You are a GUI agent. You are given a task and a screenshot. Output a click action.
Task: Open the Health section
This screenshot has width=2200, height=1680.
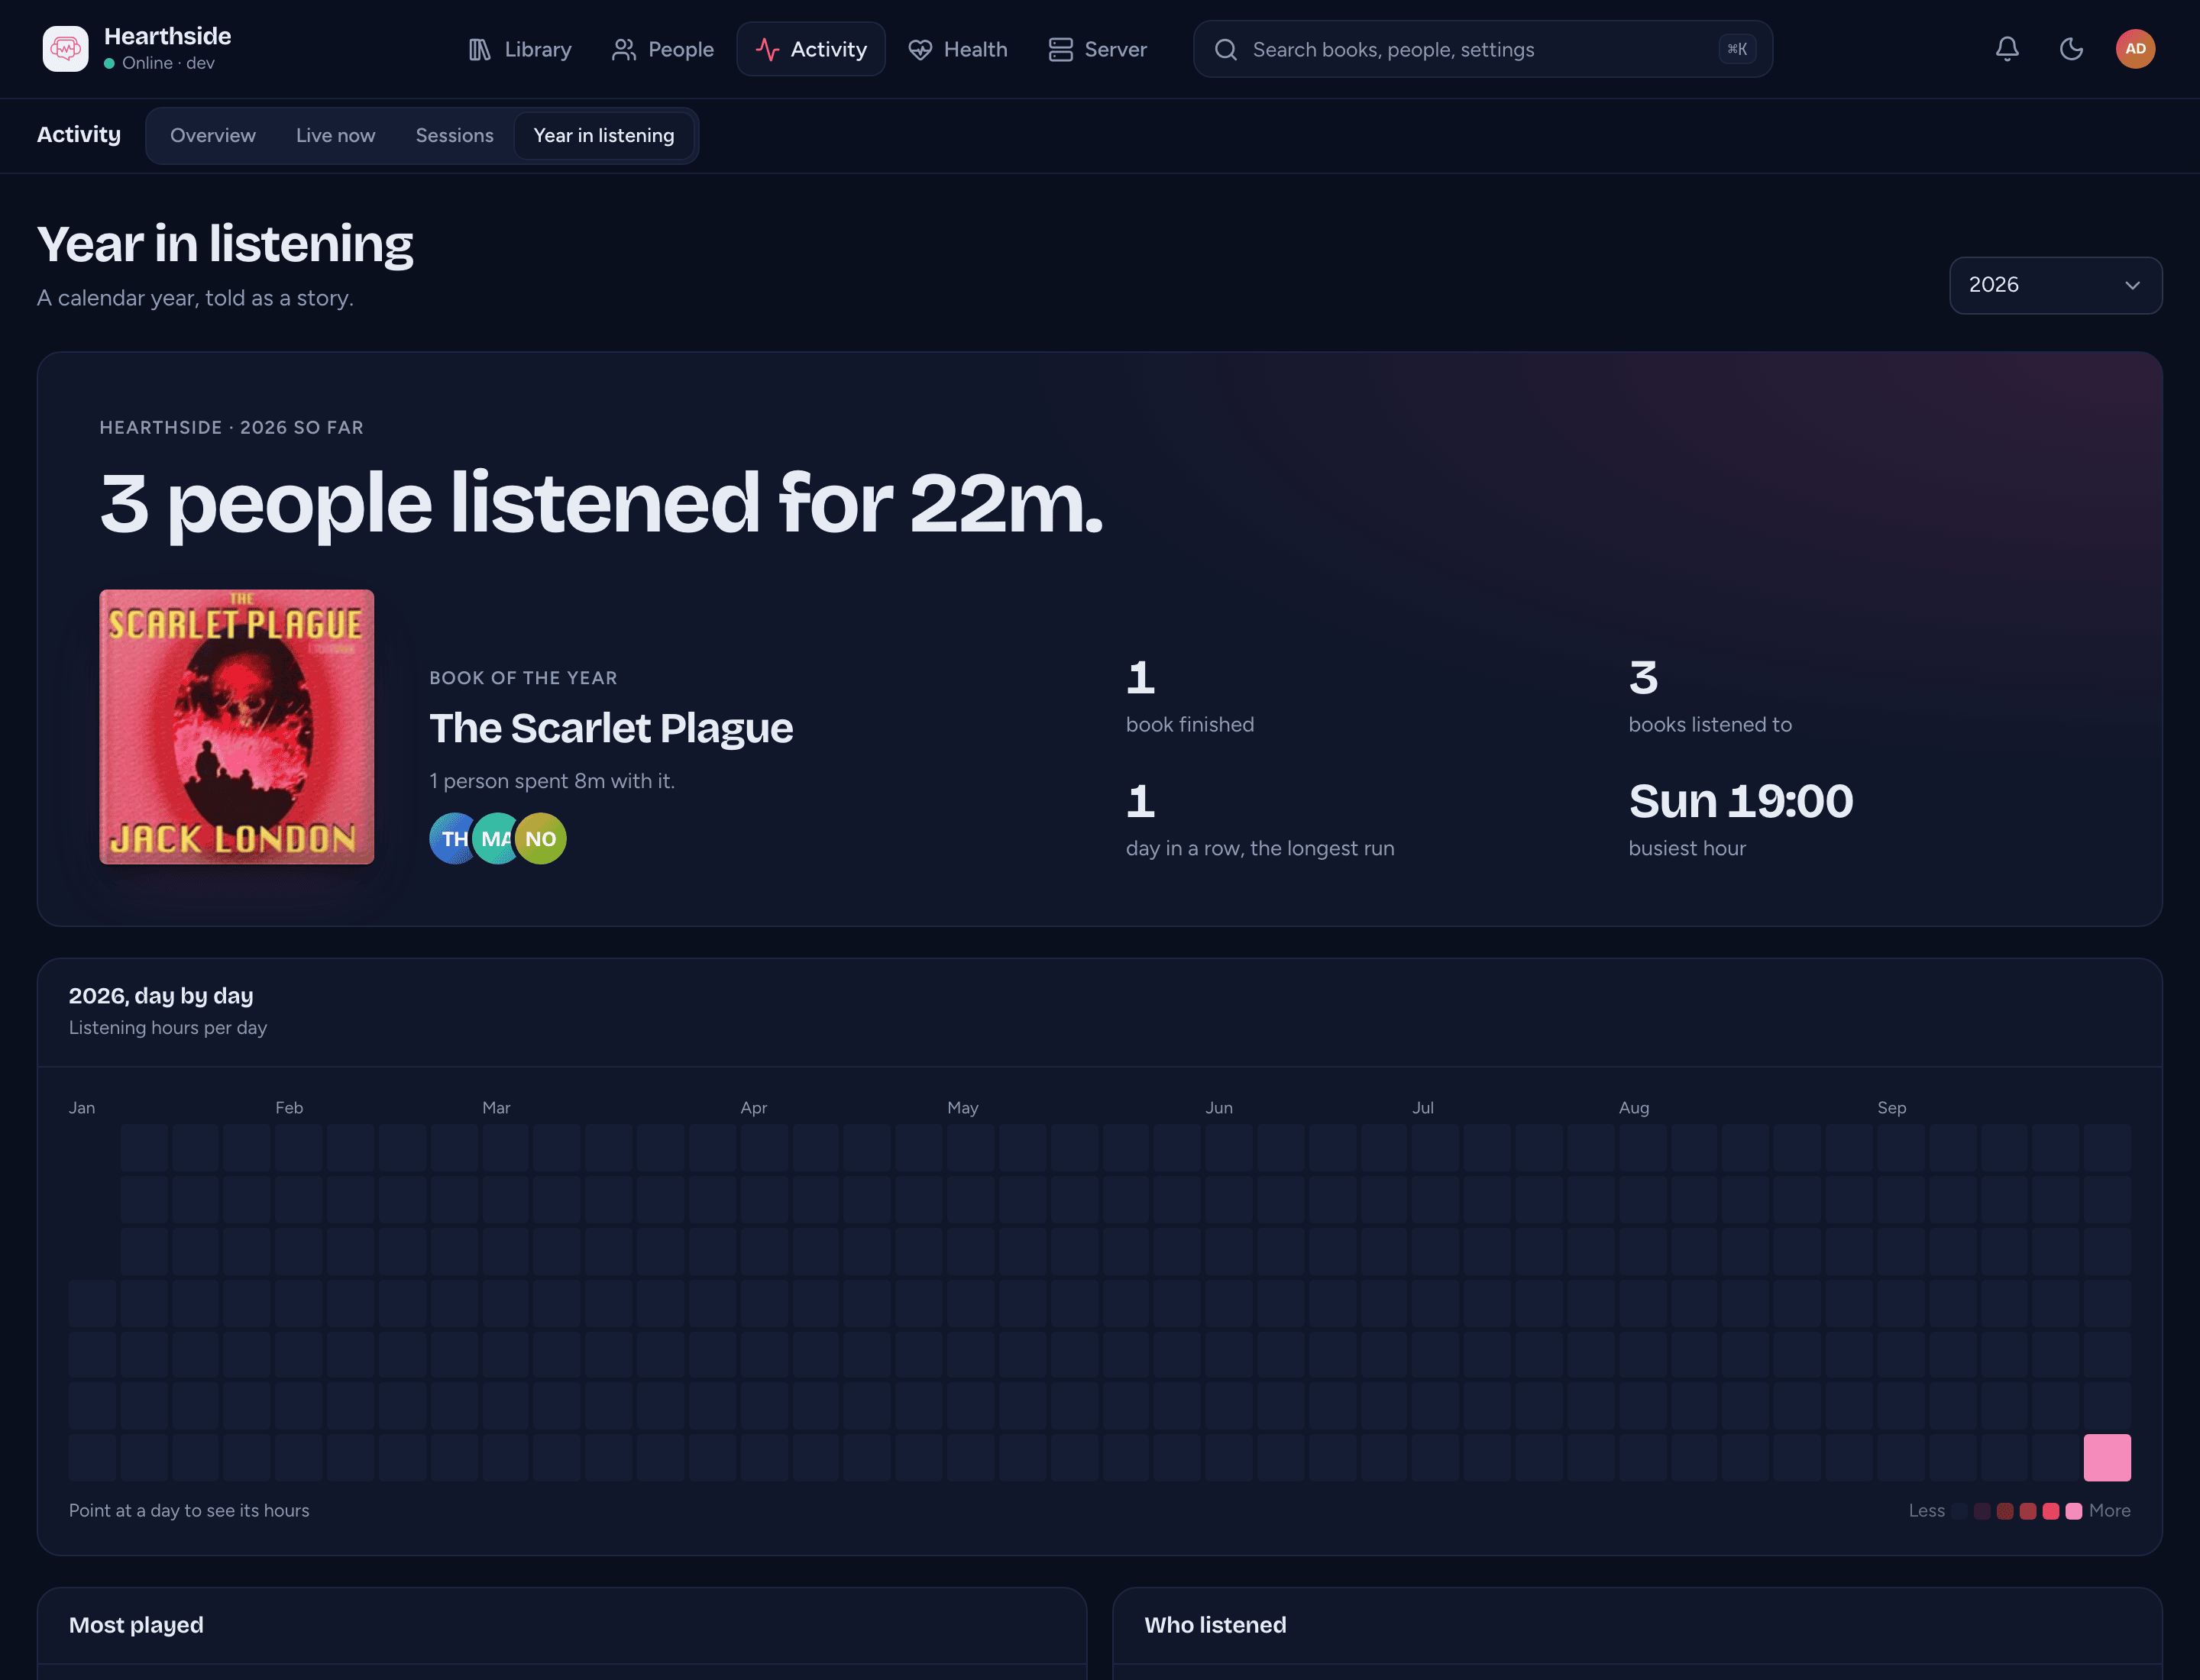(x=957, y=49)
